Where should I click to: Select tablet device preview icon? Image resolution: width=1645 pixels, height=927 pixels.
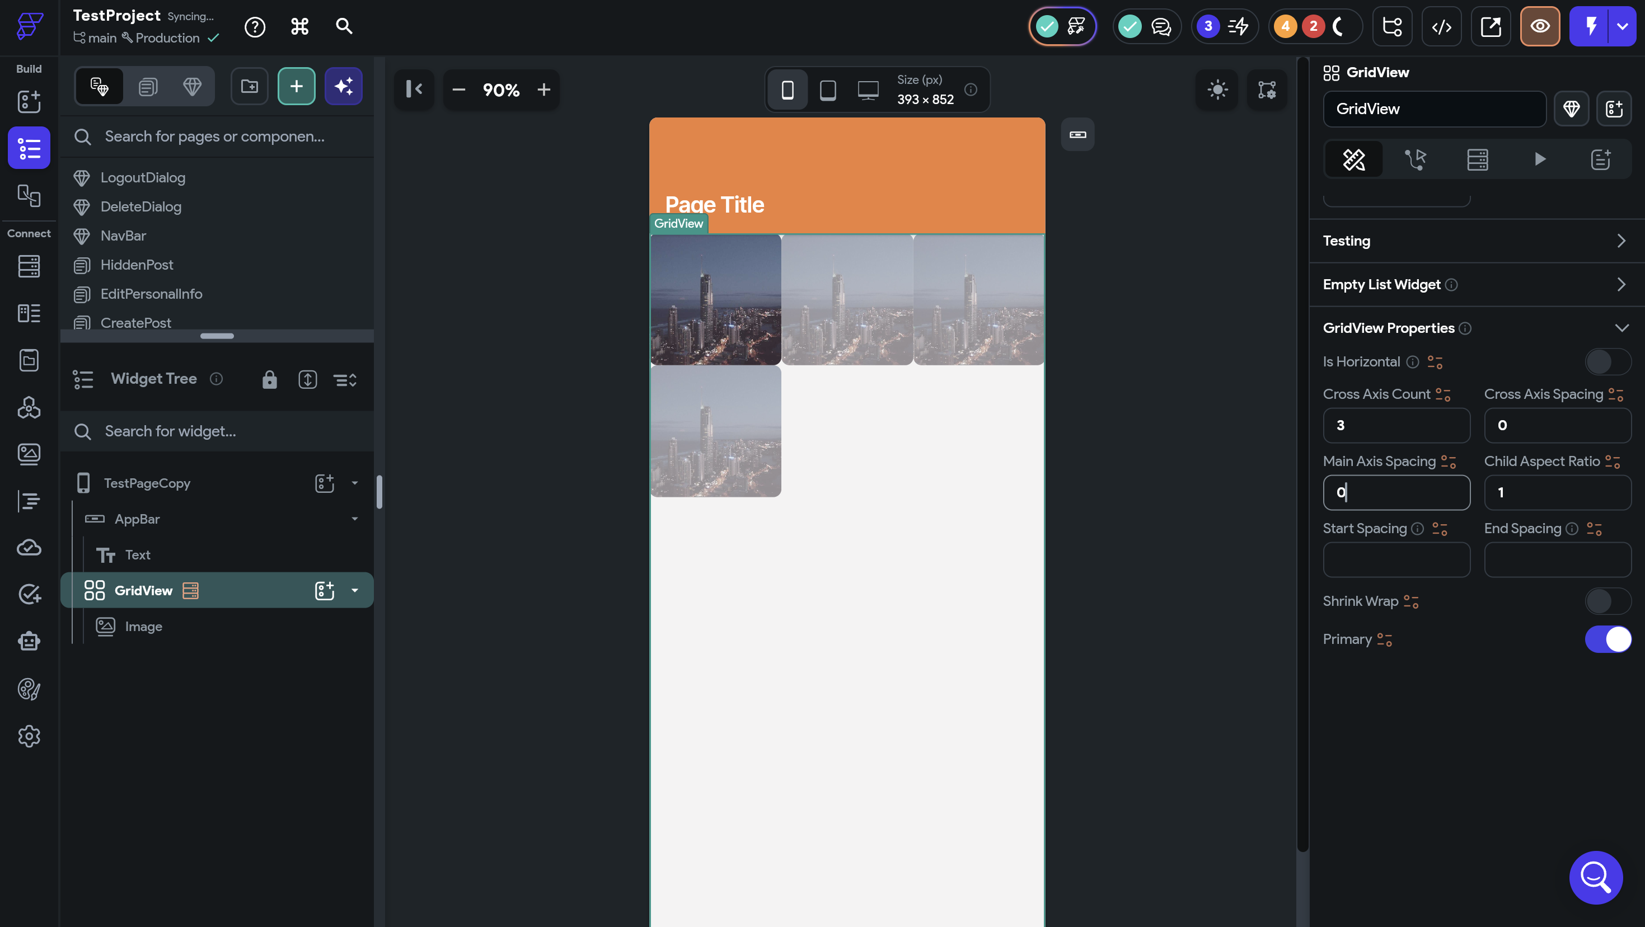coord(828,90)
